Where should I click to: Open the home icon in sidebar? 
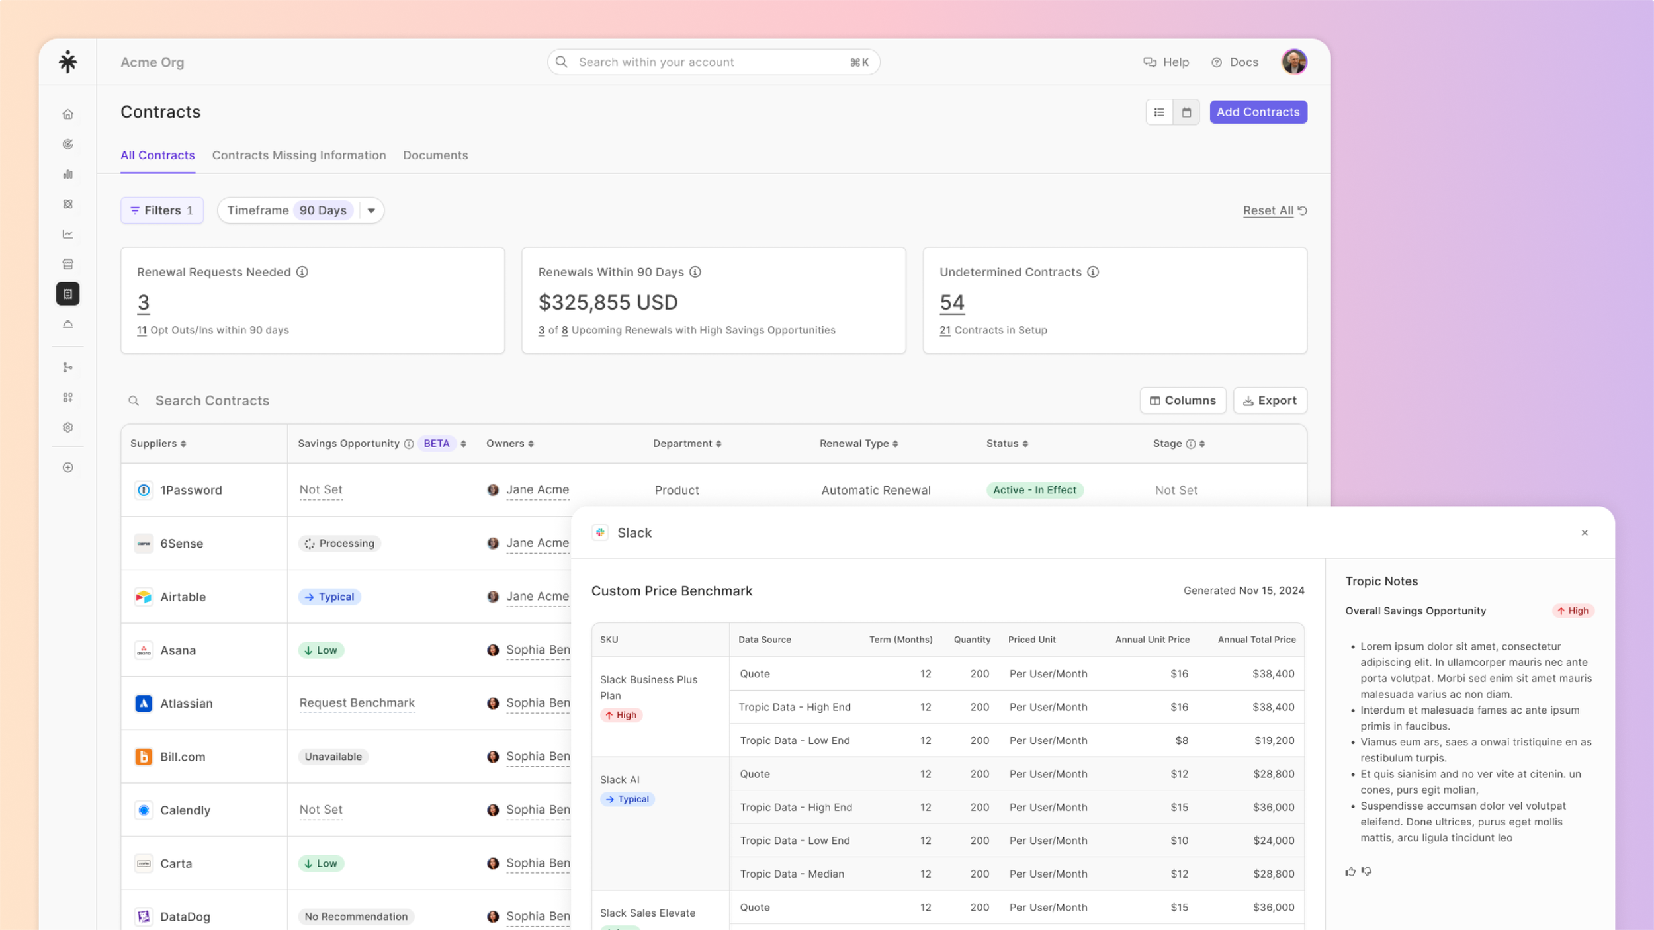[67, 114]
